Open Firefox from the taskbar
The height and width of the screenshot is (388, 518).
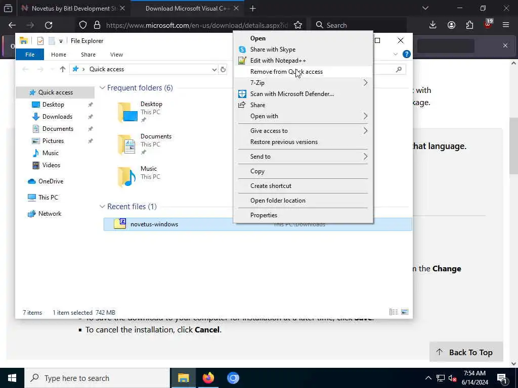[208, 378]
